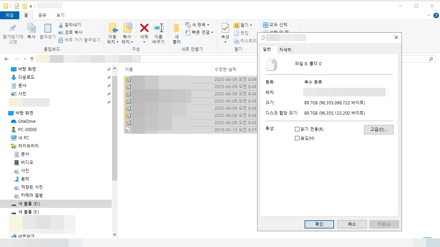Switch to the 자세히 tab in the dialog

pos(285,50)
